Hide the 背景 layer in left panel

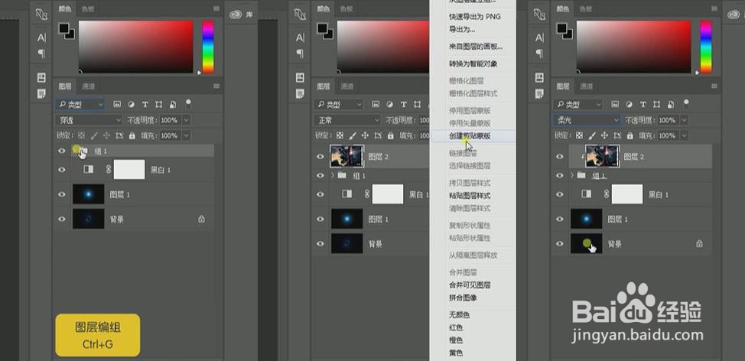(61, 219)
